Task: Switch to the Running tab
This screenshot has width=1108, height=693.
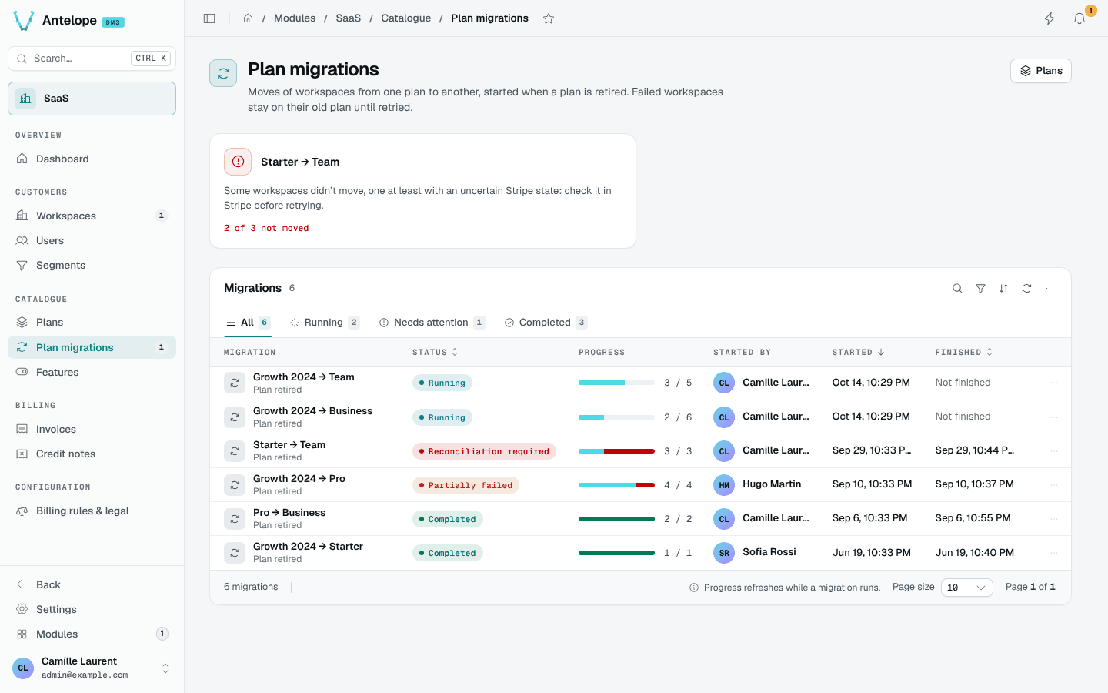Action: click(x=324, y=323)
